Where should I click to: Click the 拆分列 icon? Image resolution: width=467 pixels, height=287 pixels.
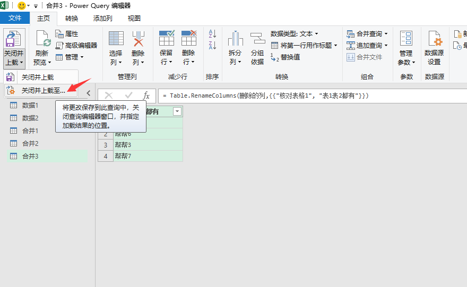[235, 39]
